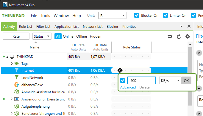203x116 pixels.
Task: Click the window icon beside Anwendung für Dienste
Action: click(x=17, y=99)
